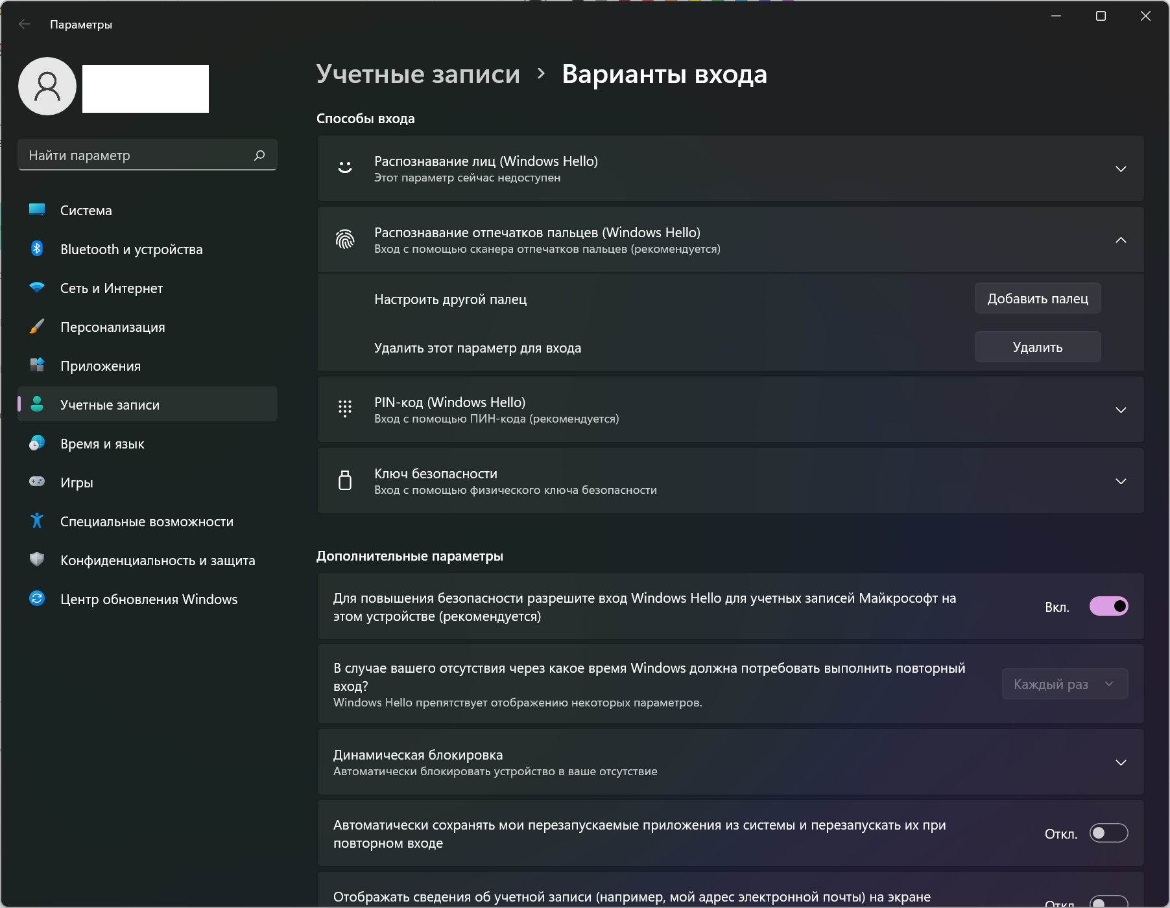Click the Accessibility figure icon
Viewport: 1170px width, 908px height.
(37, 521)
